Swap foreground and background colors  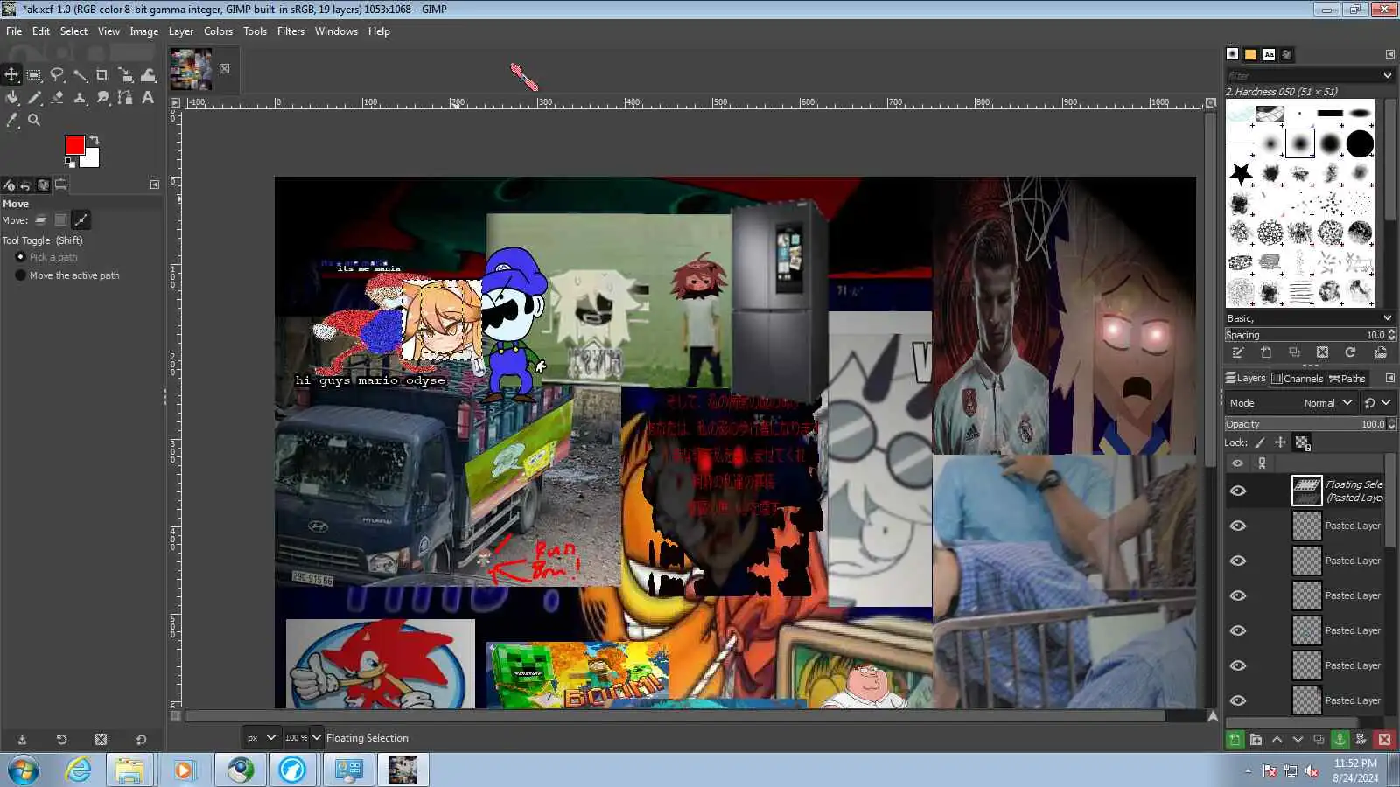pos(94,140)
